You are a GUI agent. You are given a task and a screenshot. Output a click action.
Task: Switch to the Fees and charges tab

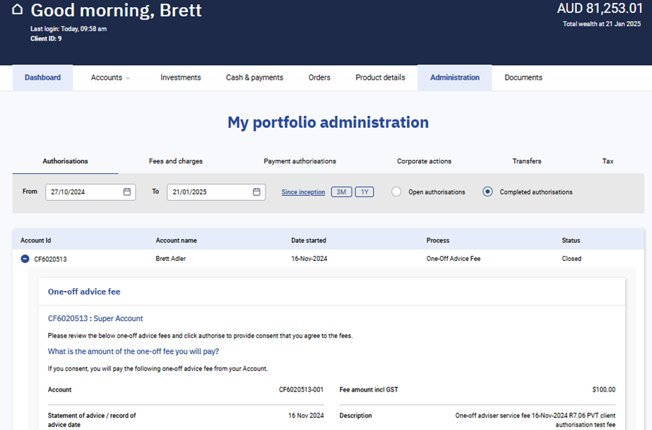pyautogui.click(x=176, y=161)
